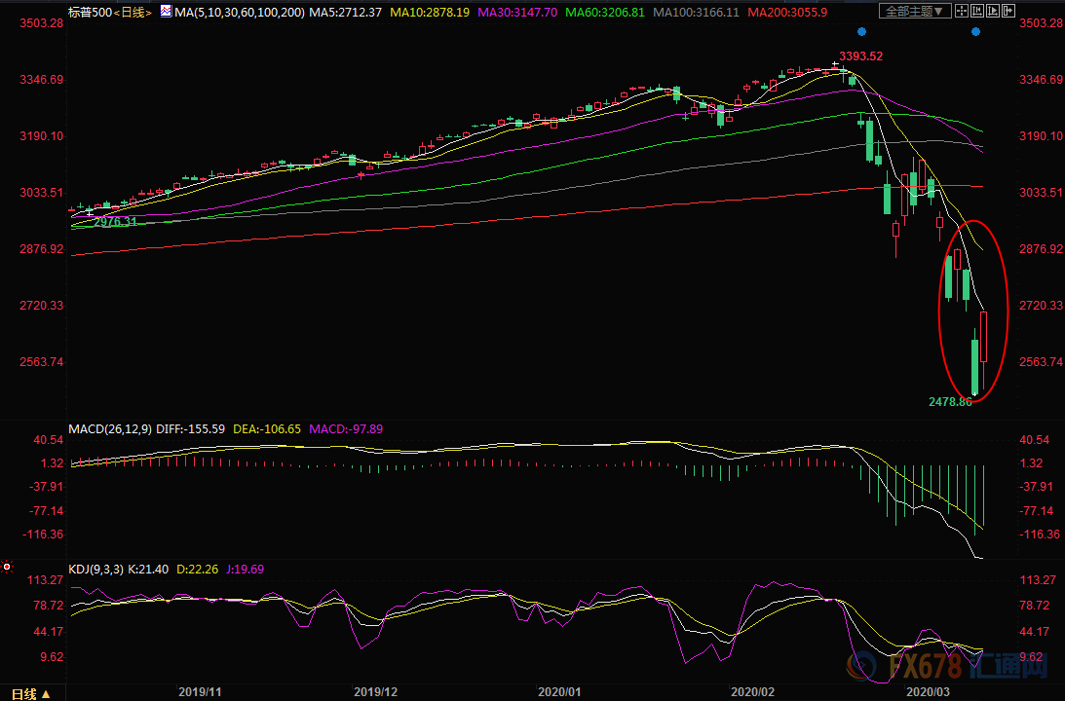Toggle the right panel expand icon

coord(1008,11)
